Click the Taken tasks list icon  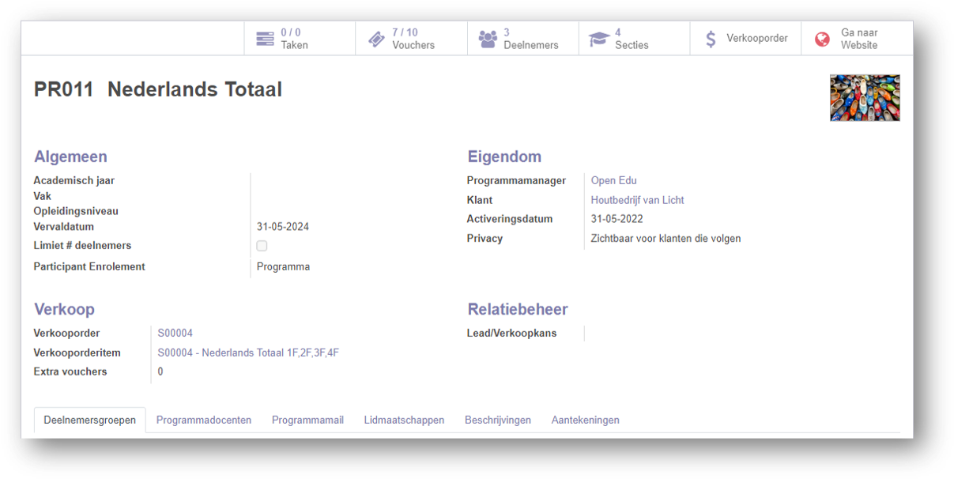pos(266,39)
